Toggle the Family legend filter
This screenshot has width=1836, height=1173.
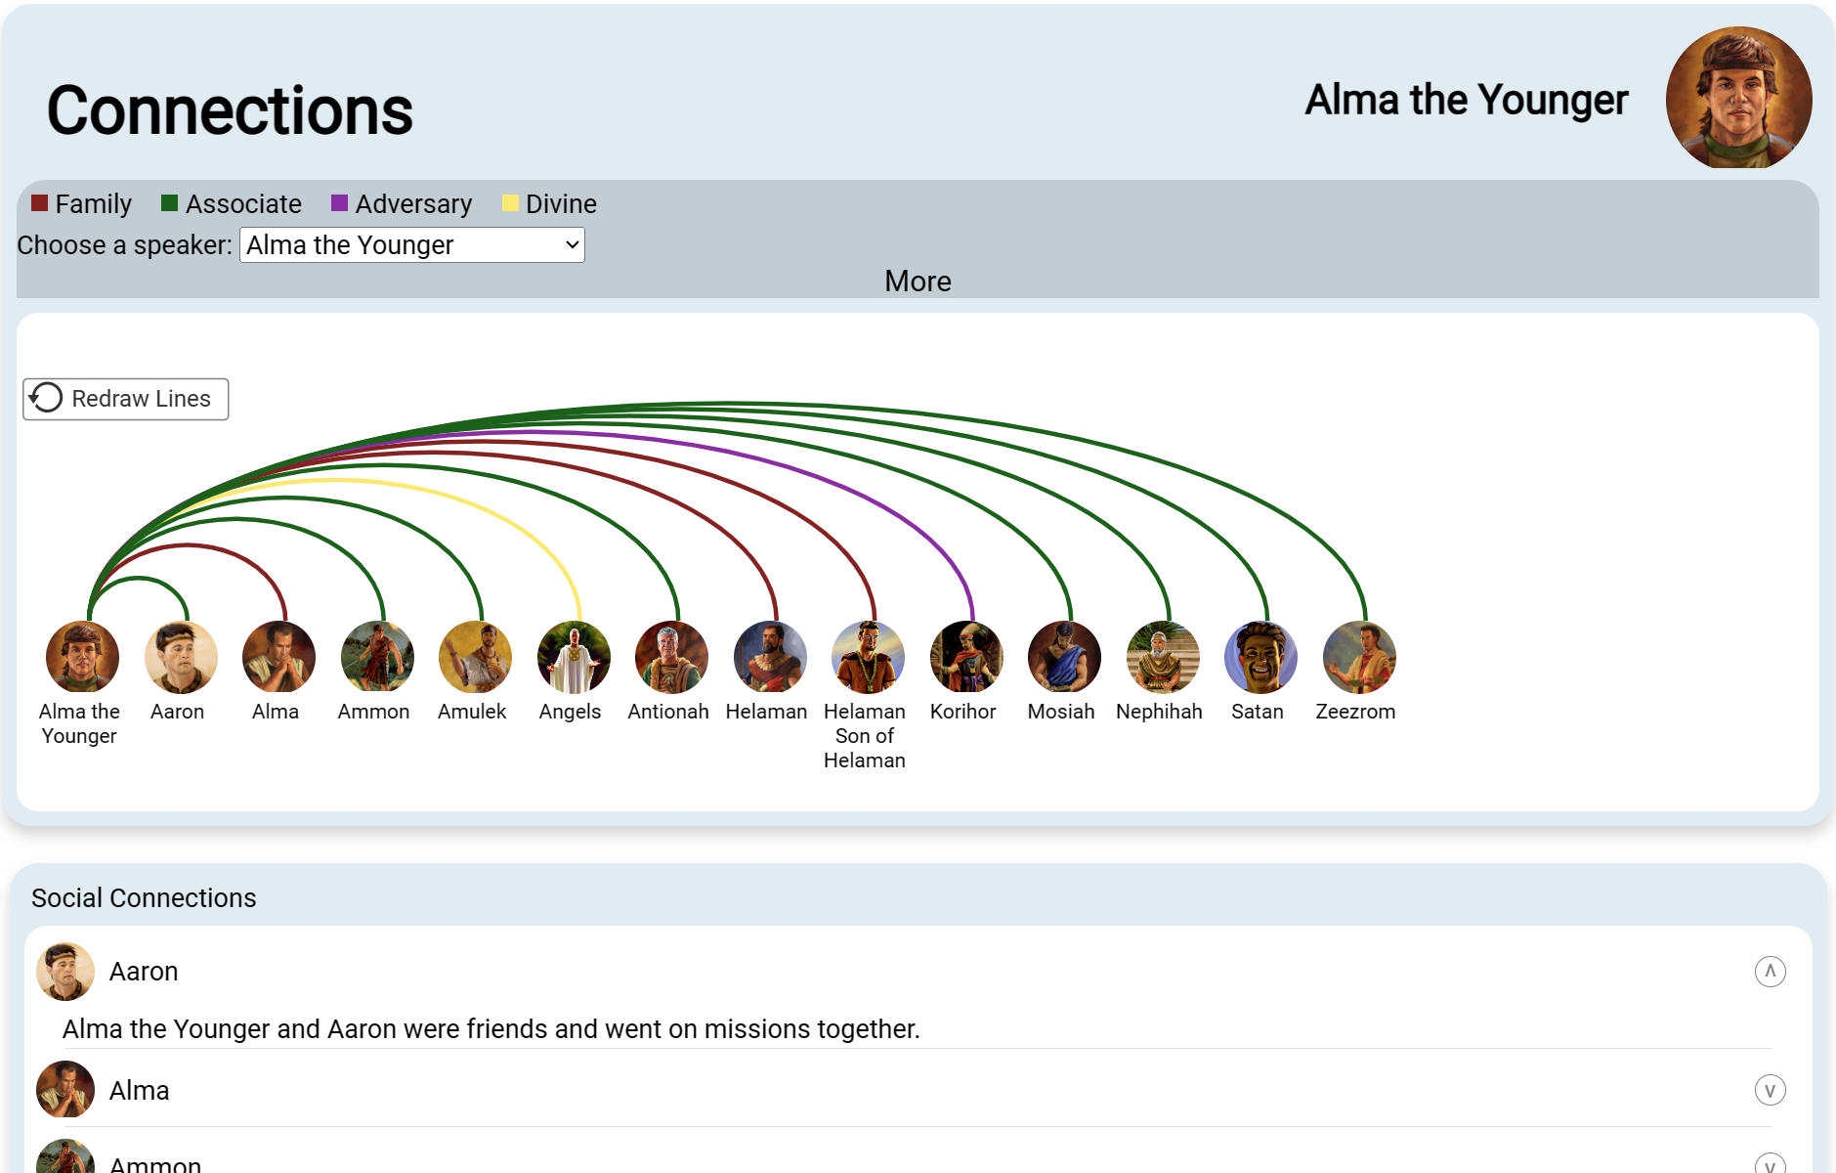click(x=81, y=203)
